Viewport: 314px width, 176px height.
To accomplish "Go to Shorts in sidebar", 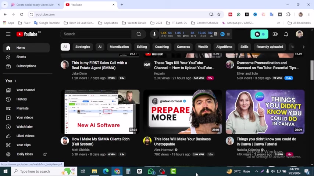I will pyautogui.click(x=26, y=57).
